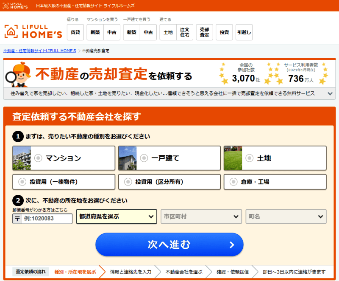Open the 都道府県を選ぶ dropdown
Viewport: 339px width, 281px height.
(117, 216)
